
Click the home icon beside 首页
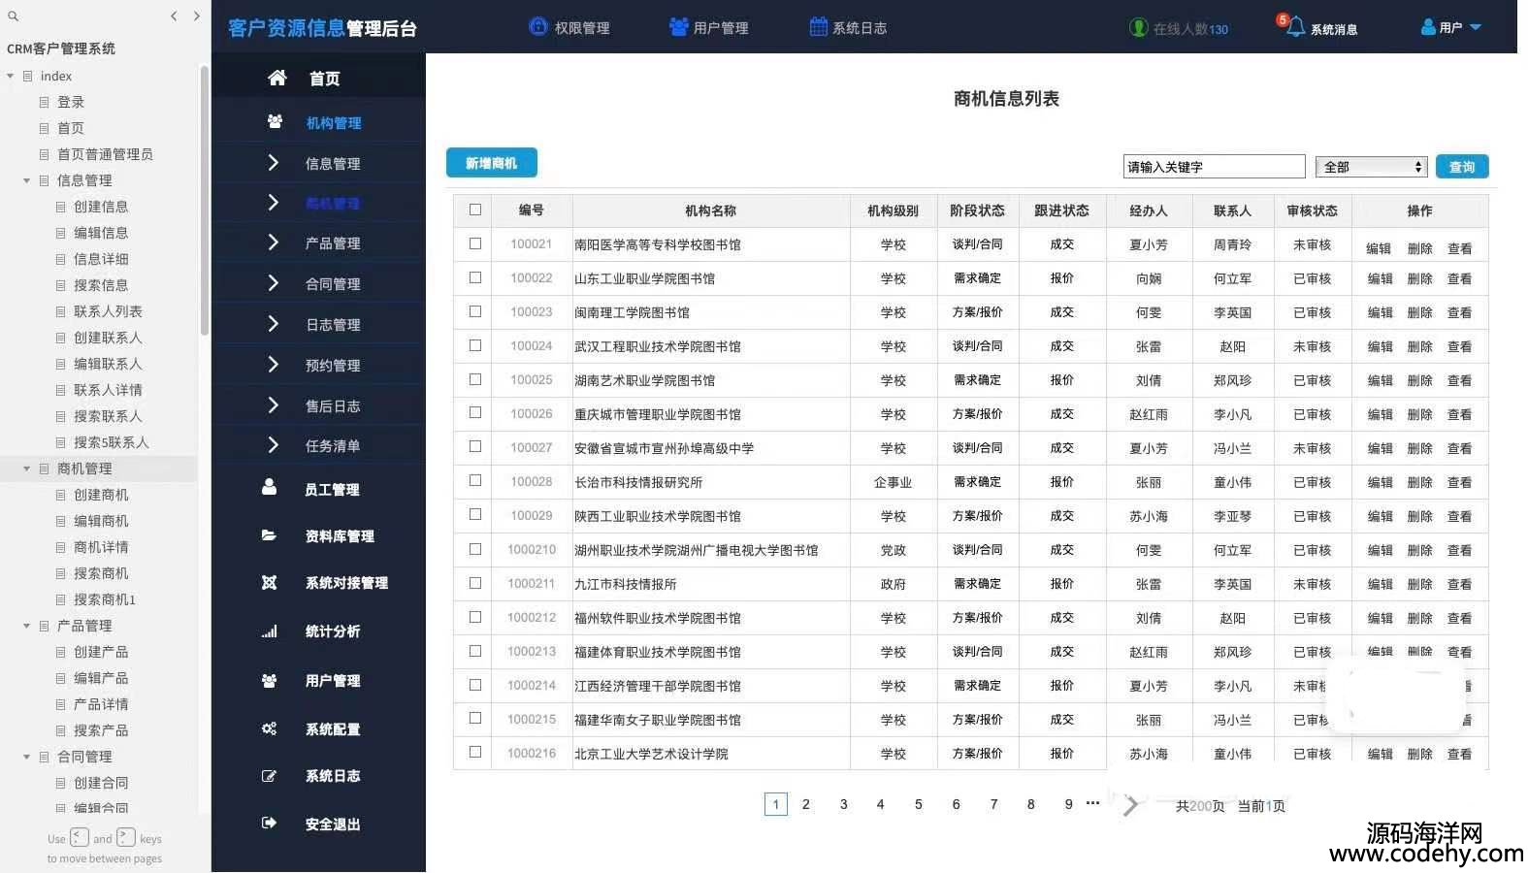[x=277, y=78]
